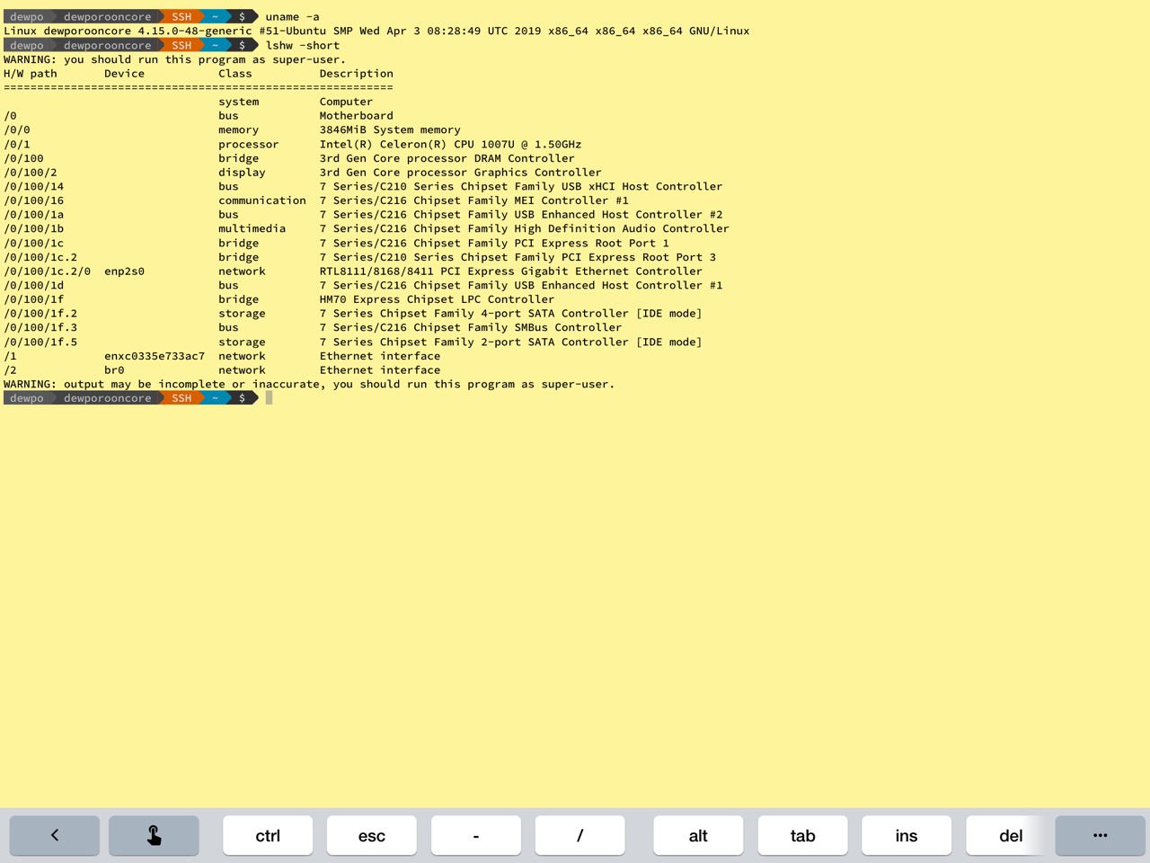Tap the left chevron keyboard bar button
This screenshot has height=863, width=1150.
point(55,835)
